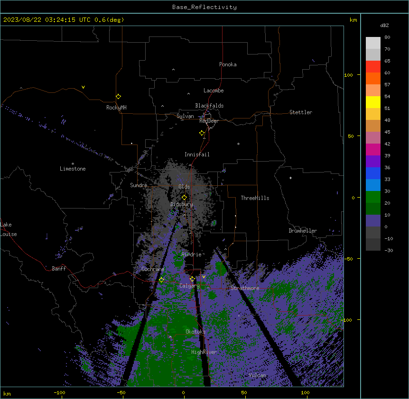
Task: Pick the light blue 33-30 dBZ swatch
Action: [x=373, y=185]
